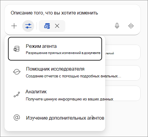Click text Получите ценную информацию из ваших данных
The image size is (148, 137).
pyautogui.click(x=69, y=99)
